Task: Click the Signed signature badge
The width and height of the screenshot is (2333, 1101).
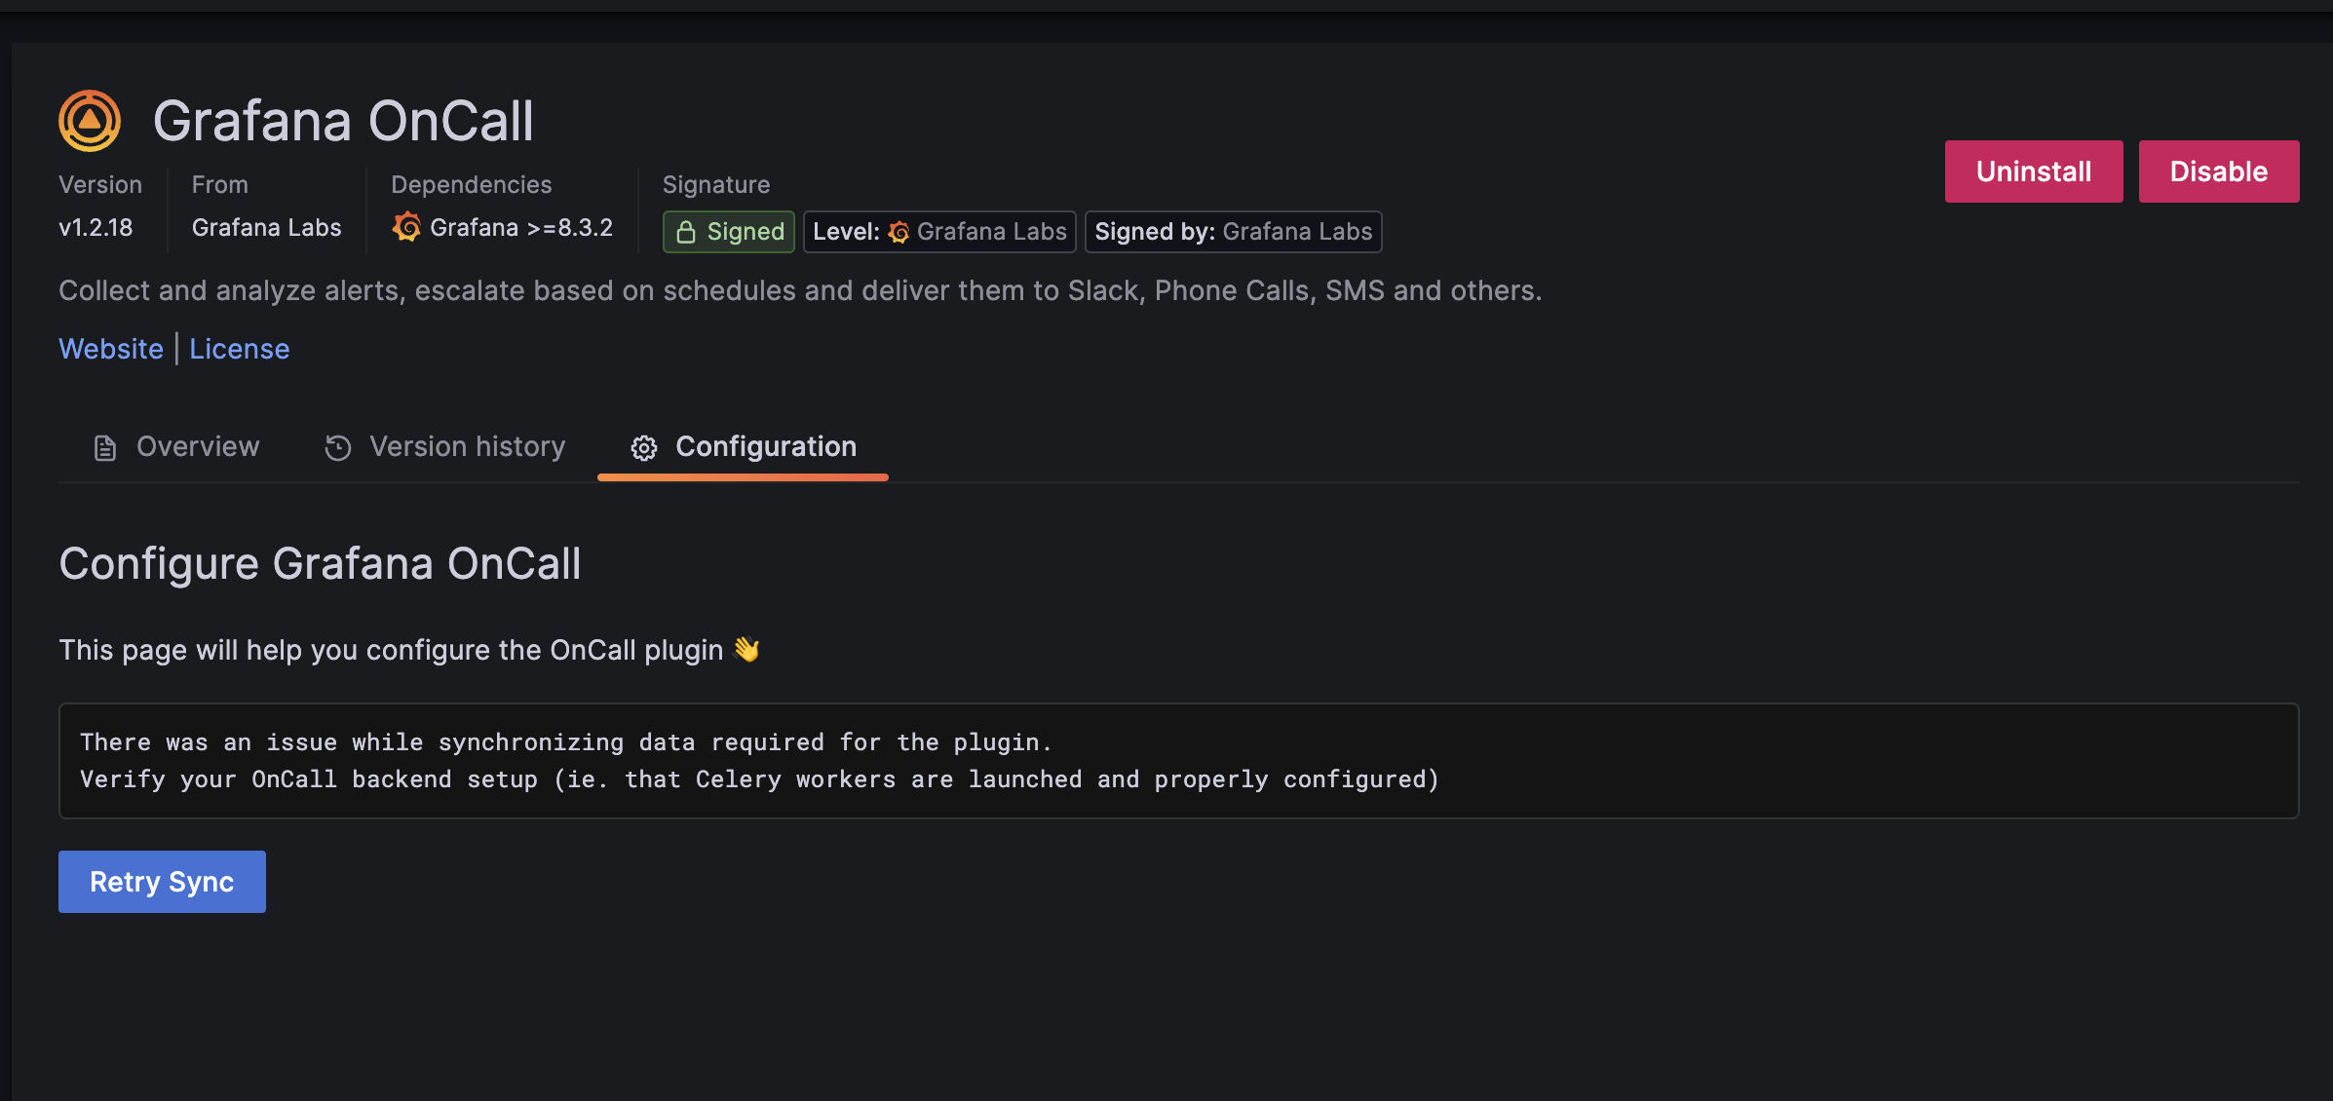Action: (728, 232)
